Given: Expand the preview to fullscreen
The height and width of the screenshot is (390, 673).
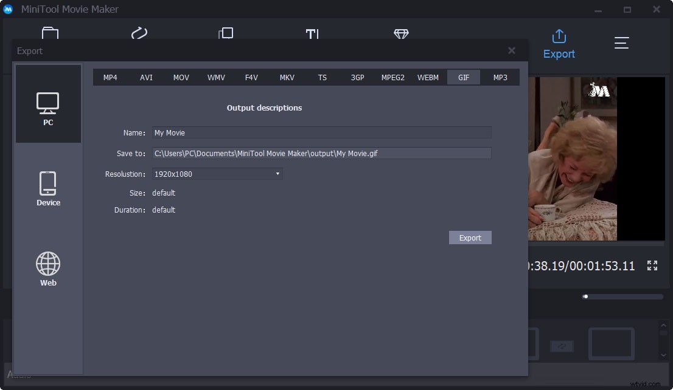Looking at the screenshot, I should pos(652,265).
